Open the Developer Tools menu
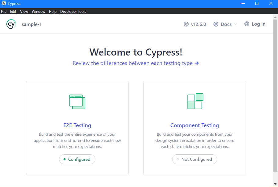 pyautogui.click(x=73, y=12)
